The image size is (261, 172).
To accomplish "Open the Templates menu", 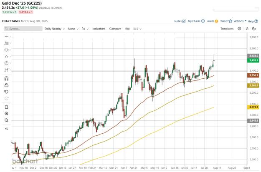I will pyautogui.click(x=227, y=29).
